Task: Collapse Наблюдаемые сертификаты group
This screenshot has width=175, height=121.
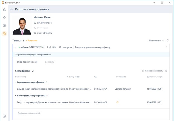Action: pyautogui.click(x=15, y=96)
